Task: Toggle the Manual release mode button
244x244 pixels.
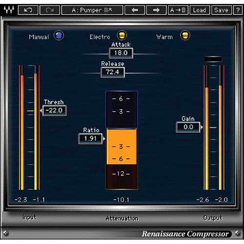Action: click(59, 35)
